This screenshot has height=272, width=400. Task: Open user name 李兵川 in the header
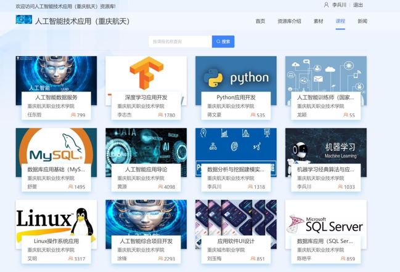(x=339, y=5)
